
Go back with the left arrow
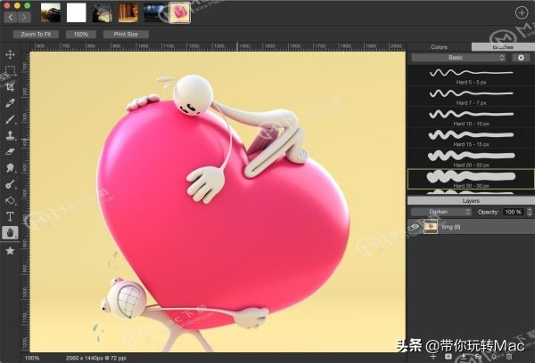pos(11,17)
